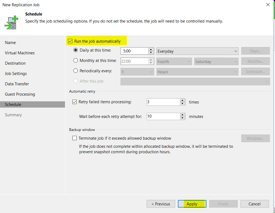This screenshot has height=213, width=275.
Task: Open the Data Transfer step
Action: click(17, 84)
